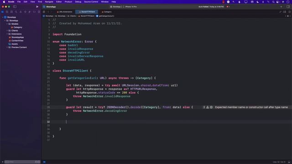Open Control Center in menu bar
292x164 pixels.
(278, 2)
